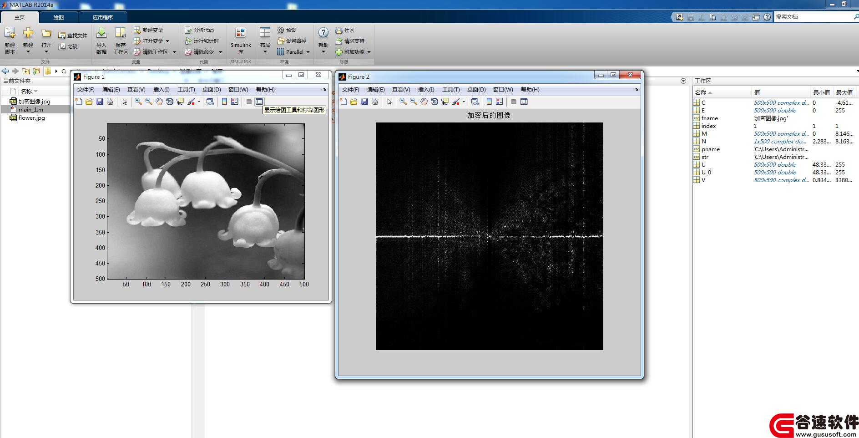The image size is (859, 438).
Task: Switch to 绘图 ribbon tab
Action: pyautogui.click(x=59, y=17)
